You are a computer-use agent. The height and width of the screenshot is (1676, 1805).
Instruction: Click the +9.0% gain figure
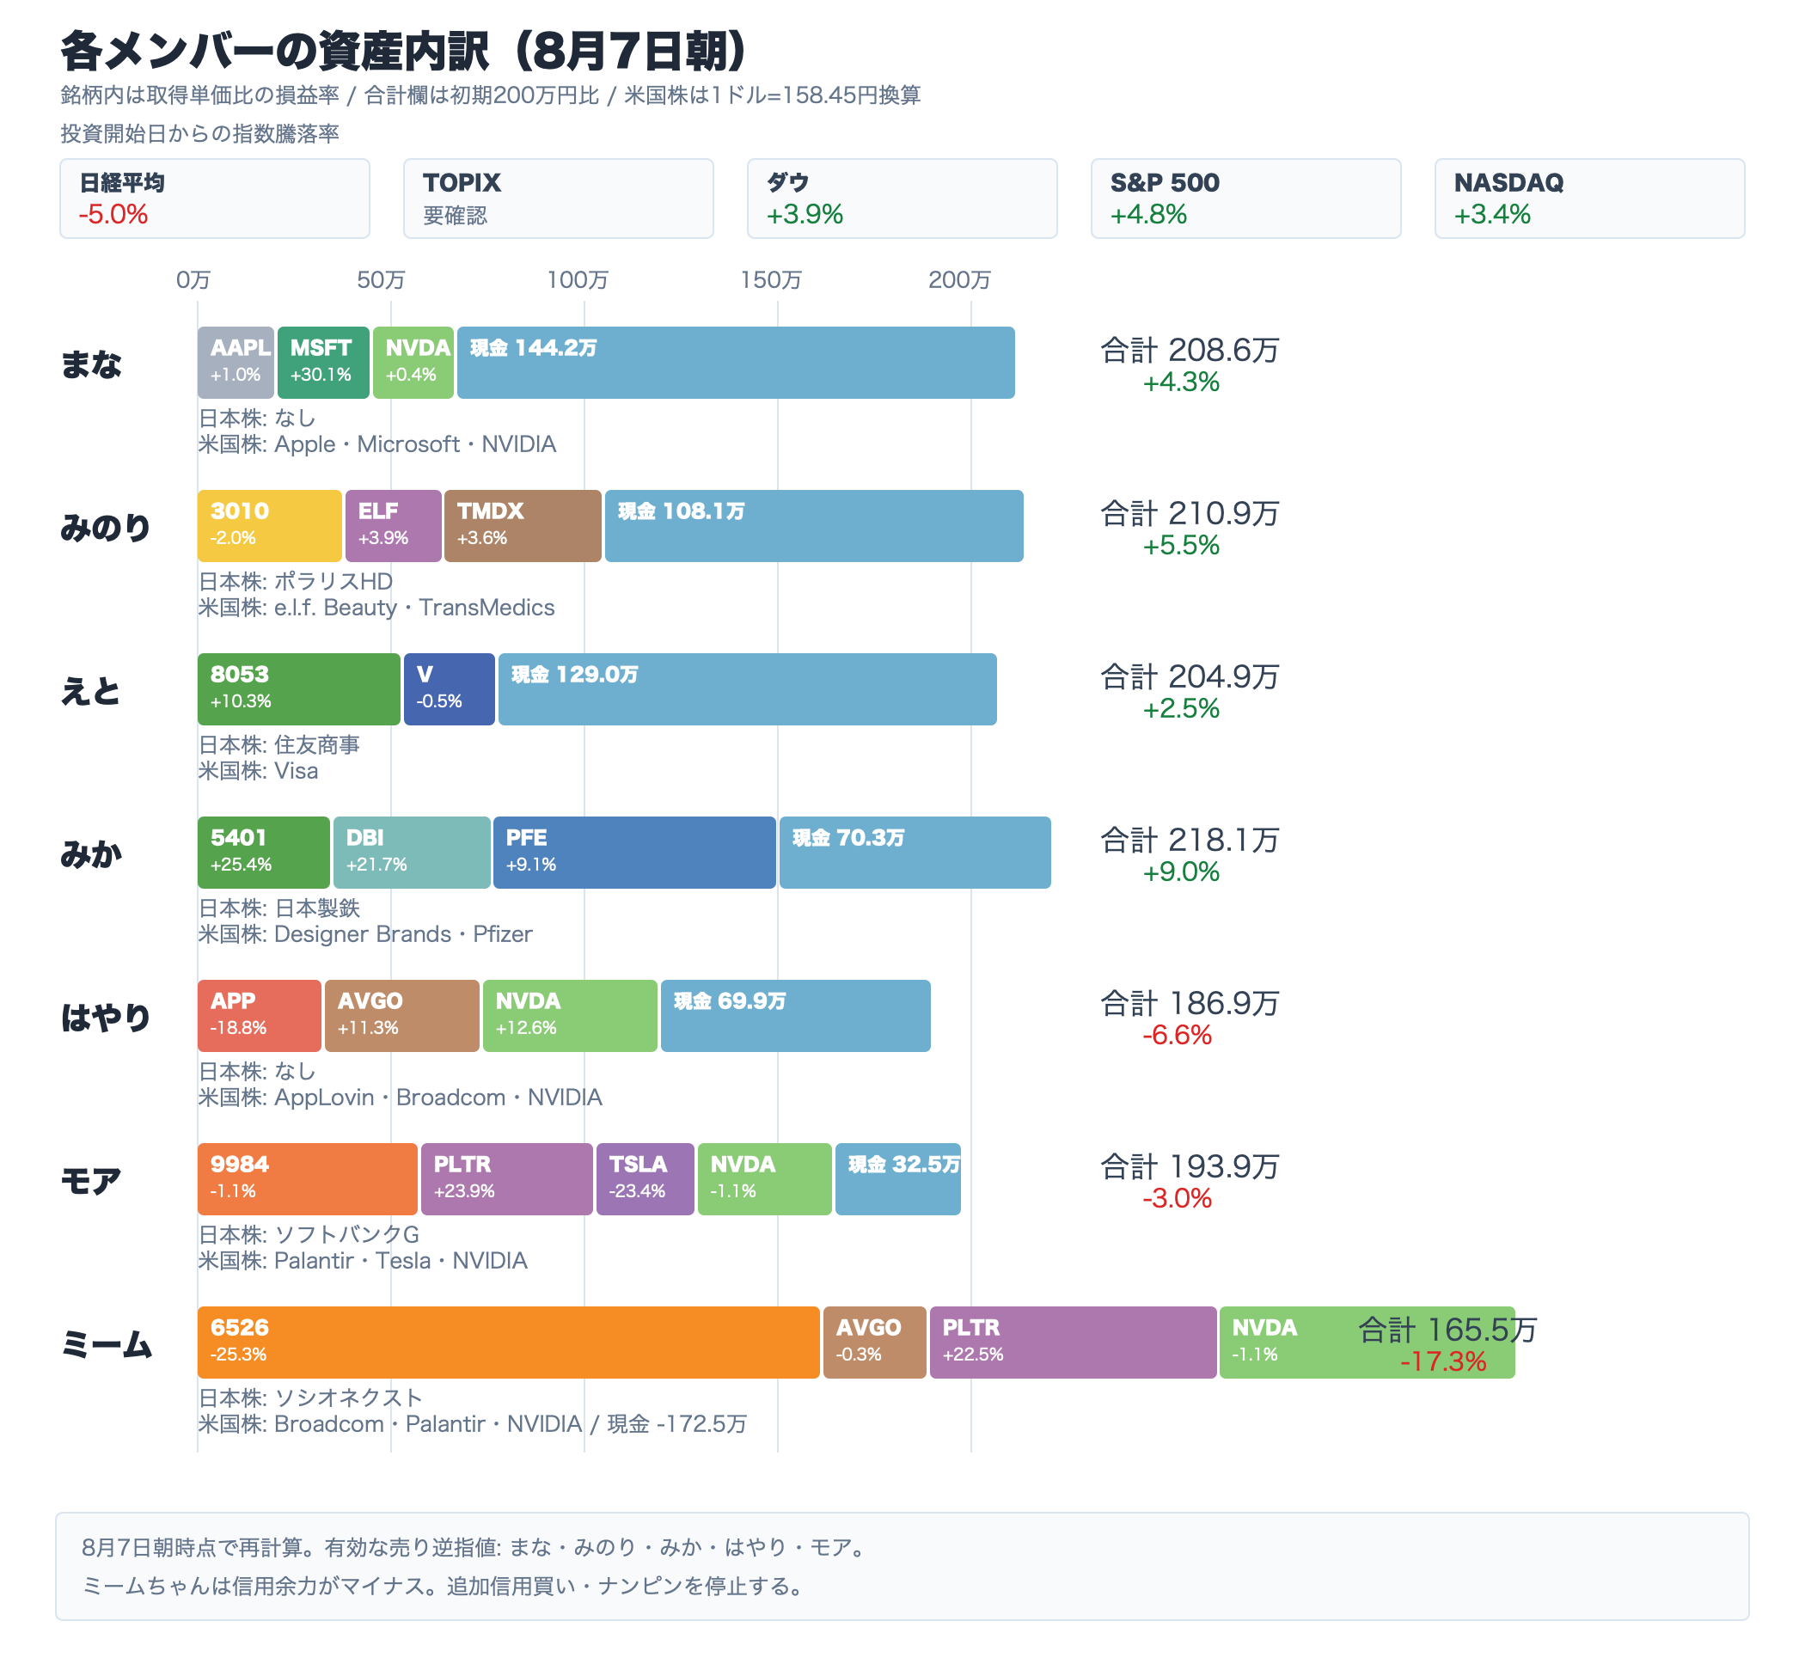tap(1181, 872)
